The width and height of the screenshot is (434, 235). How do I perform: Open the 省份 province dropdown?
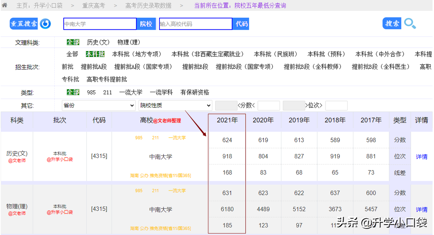tap(98, 105)
